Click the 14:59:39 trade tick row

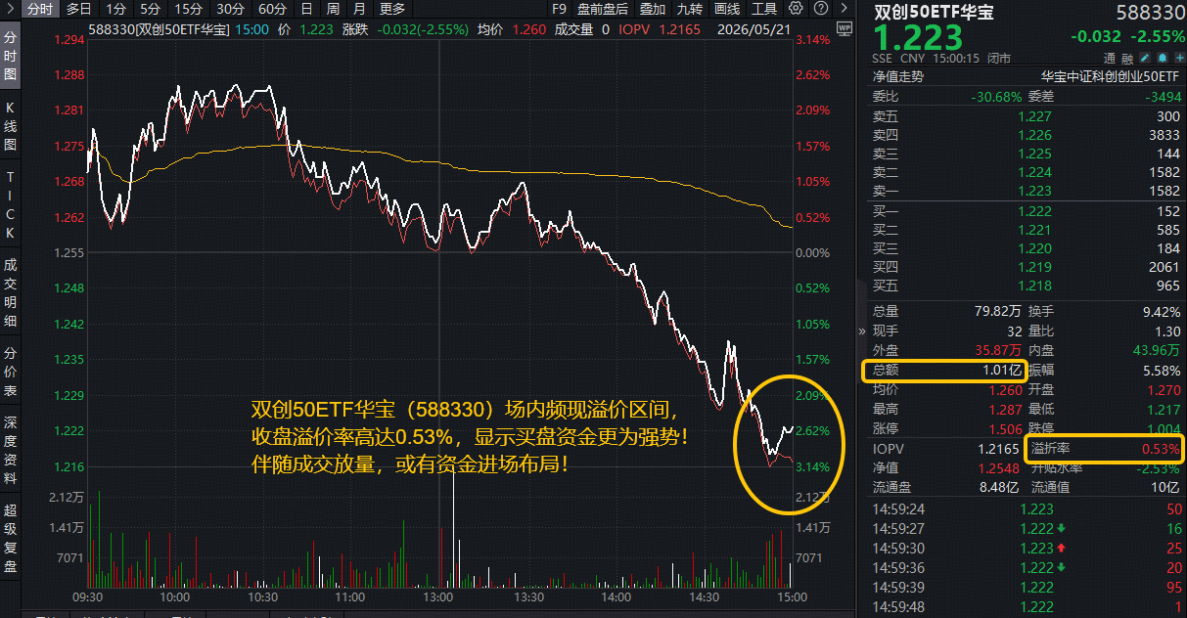(x=1027, y=587)
